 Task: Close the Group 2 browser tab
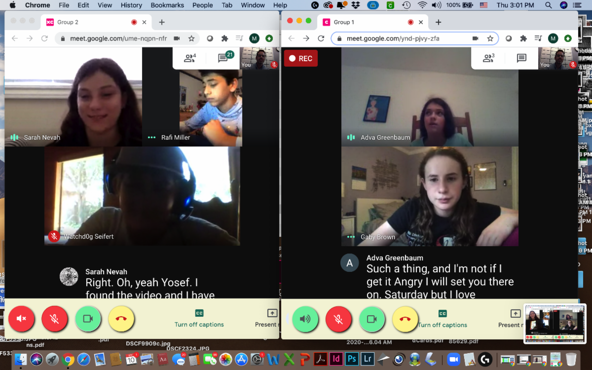(144, 22)
